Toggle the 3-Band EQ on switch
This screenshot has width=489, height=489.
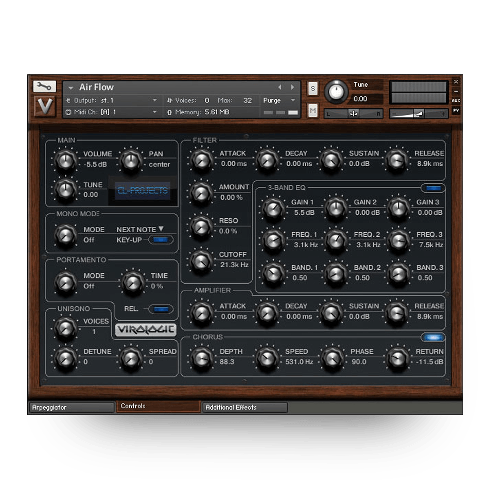[433, 188]
